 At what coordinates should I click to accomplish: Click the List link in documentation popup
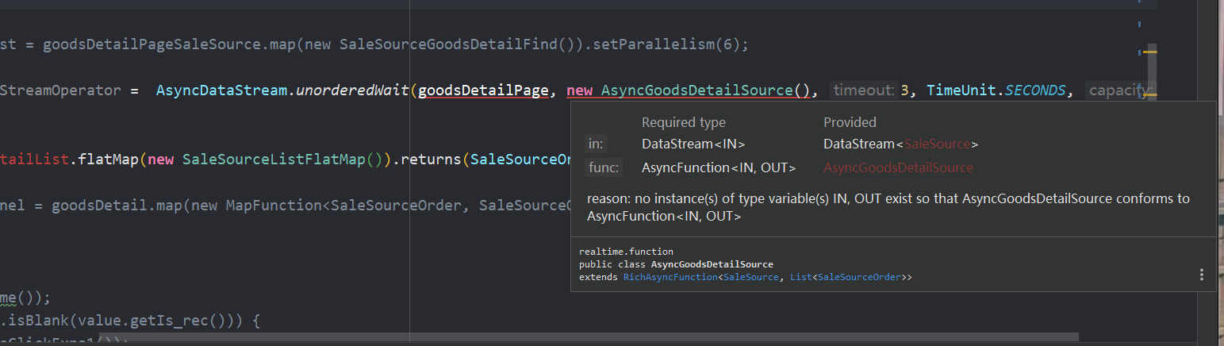(800, 277)
